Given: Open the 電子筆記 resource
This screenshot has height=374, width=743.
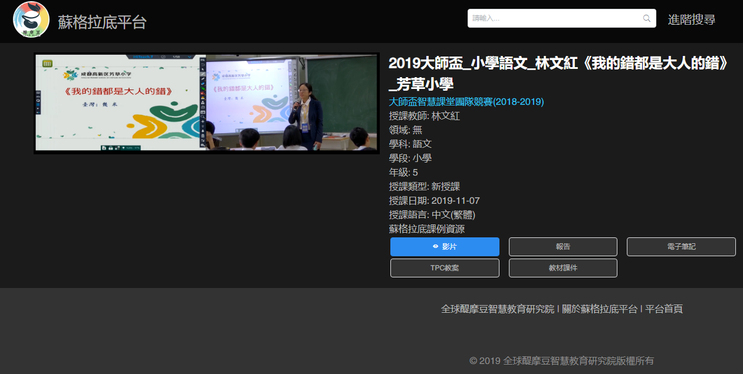Looking at the screenshot, I should click(x=680, y=247).
